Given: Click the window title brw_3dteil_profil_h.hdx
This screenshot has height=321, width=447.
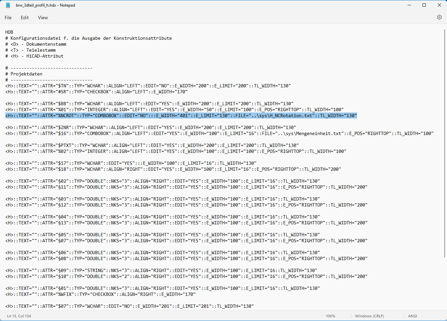Looking at the screenshot, I should (45, 5).
